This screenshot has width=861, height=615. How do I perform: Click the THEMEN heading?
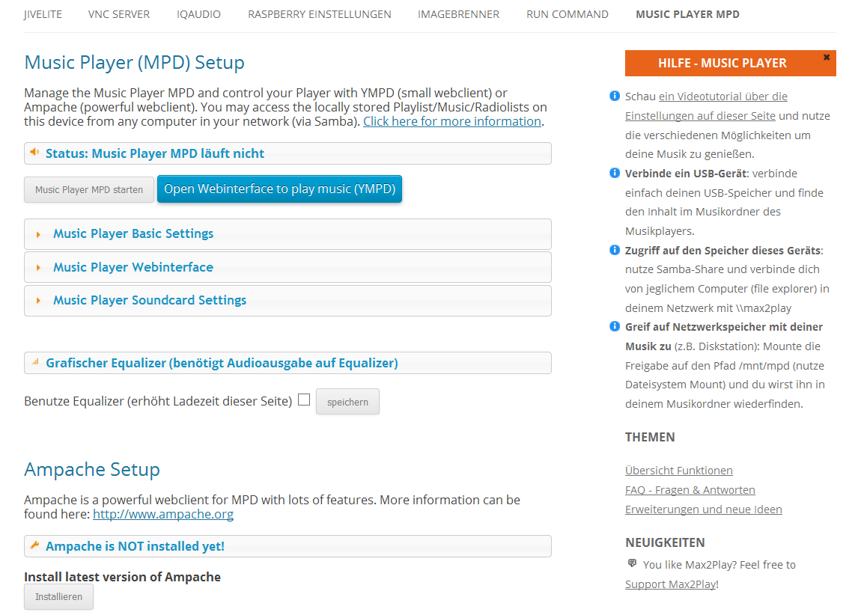coord(650,437)
